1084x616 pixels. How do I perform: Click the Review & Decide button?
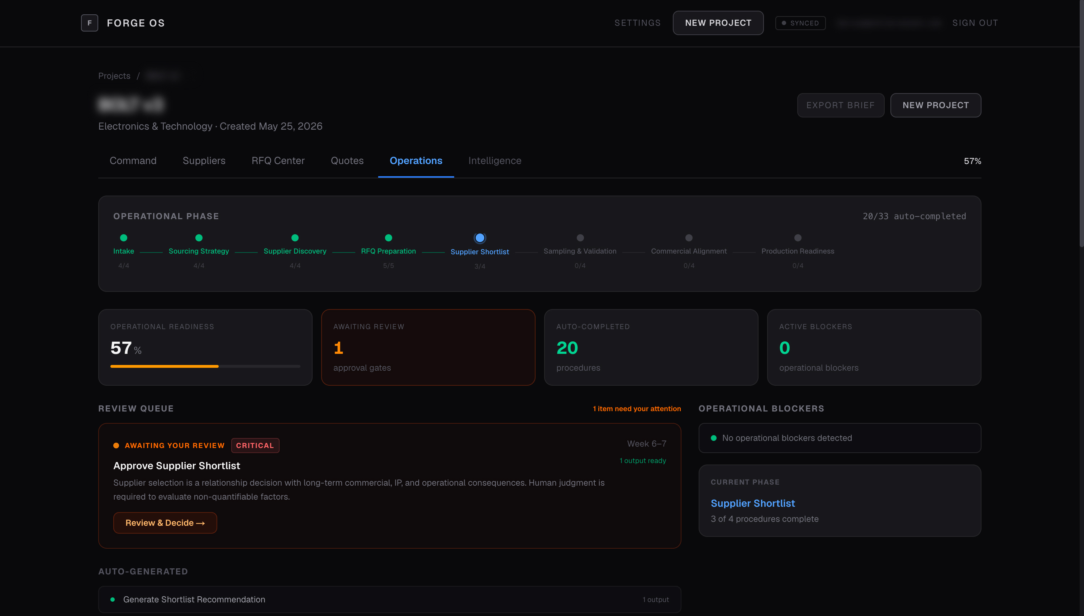[x=165, y=523]
